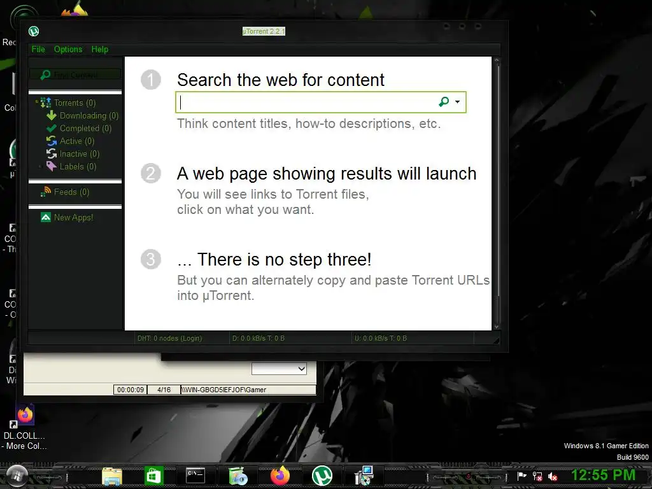The image size is (652, 489).
Task: Open File Explorer from the taskbar
Action: tap(112, 476)
